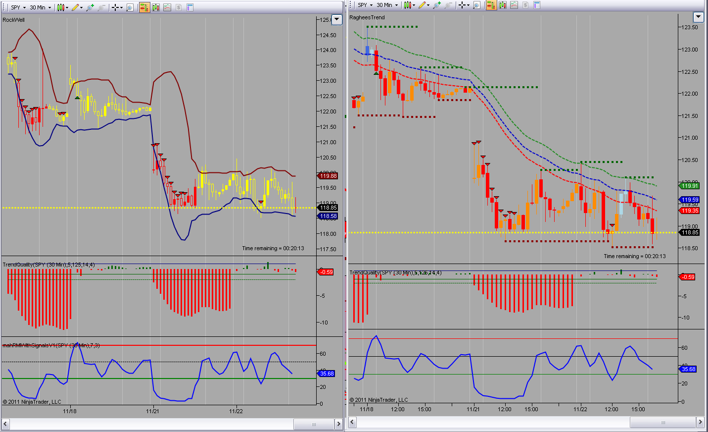Open the SPY instrument dropdown on the right chart
Screen dimensions: 708x432
[x=366, y=5]
